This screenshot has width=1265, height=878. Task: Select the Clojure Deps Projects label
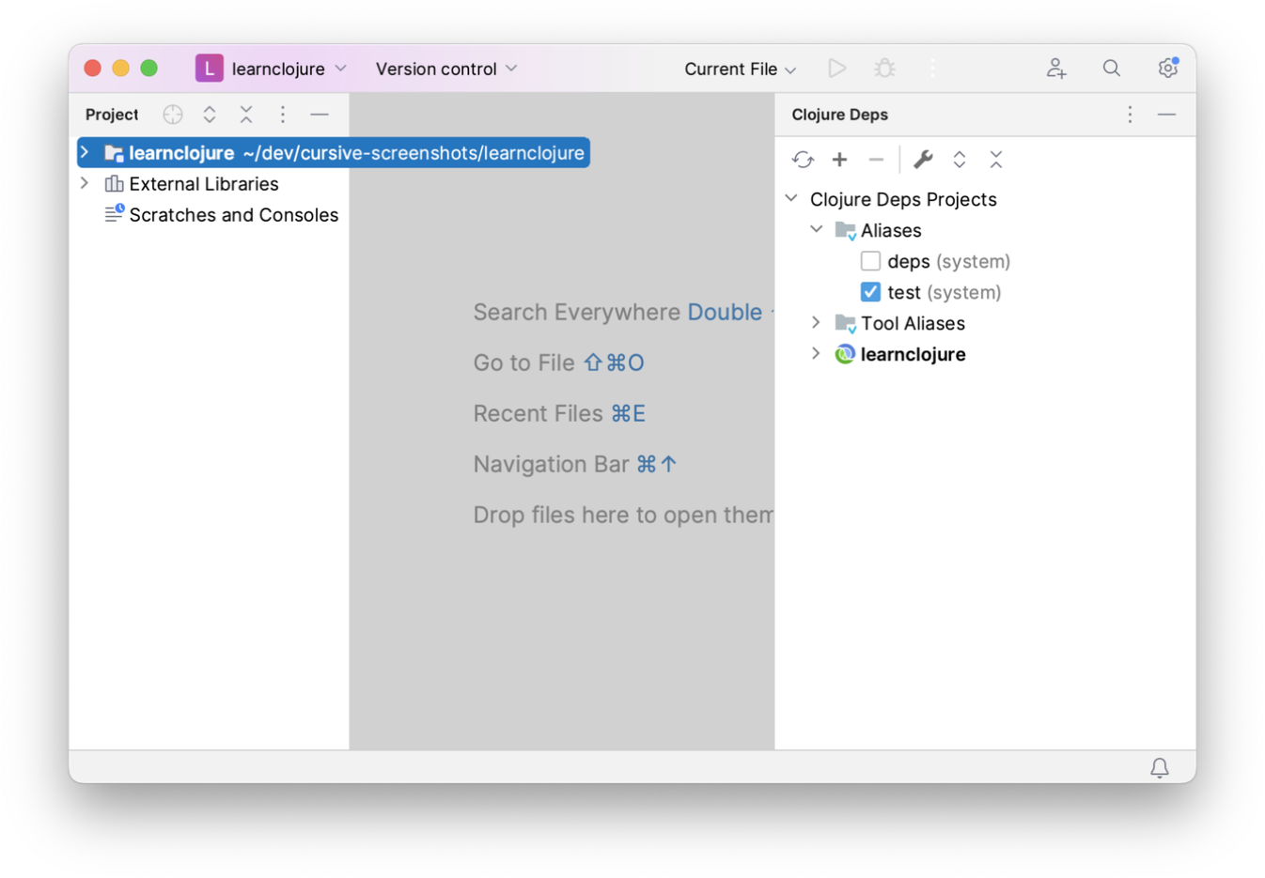point(903,199)
